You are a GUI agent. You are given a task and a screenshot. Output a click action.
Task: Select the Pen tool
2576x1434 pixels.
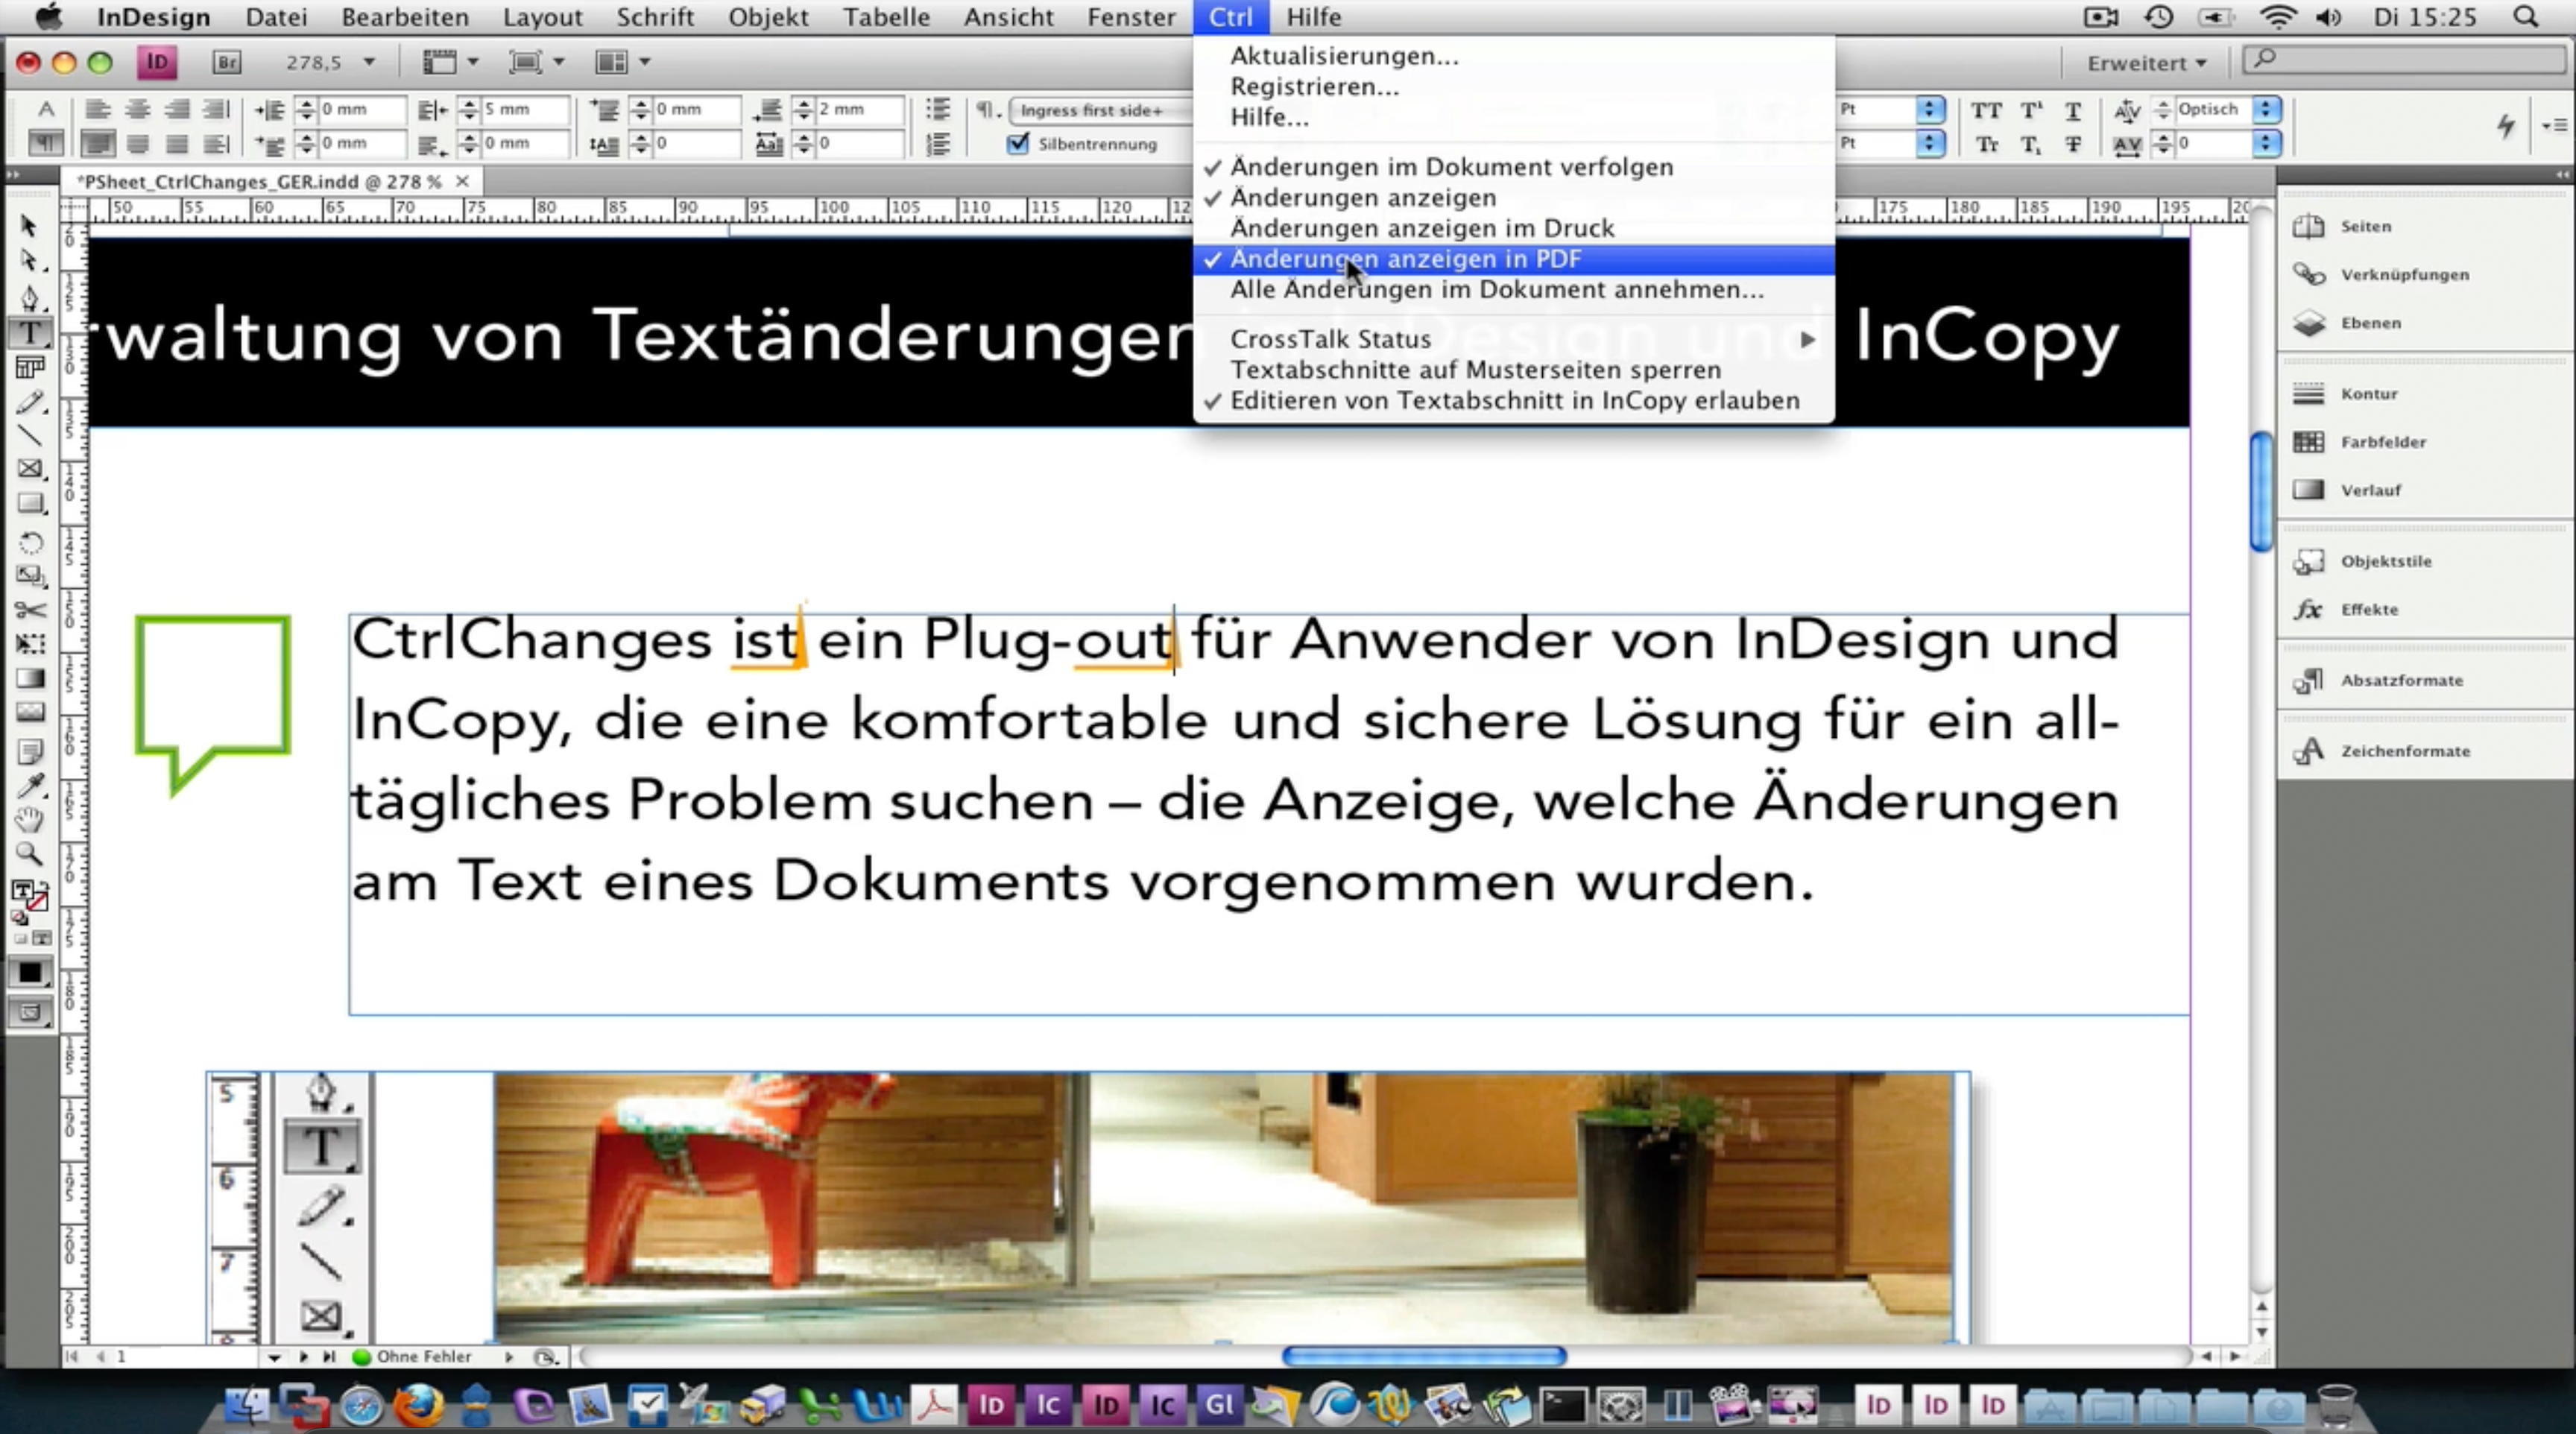pos(29,297)
